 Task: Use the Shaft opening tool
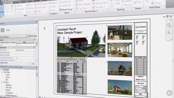(x=118, y=3)
